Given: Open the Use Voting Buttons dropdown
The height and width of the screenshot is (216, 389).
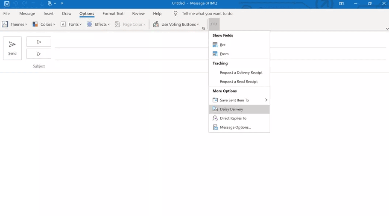Looking at the screenshot, I should [x=176, y=24].
